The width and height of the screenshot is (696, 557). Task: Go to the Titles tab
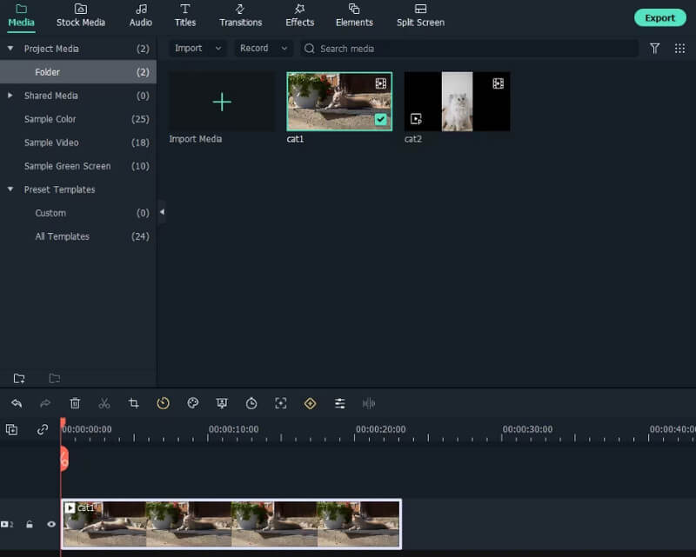185,16
